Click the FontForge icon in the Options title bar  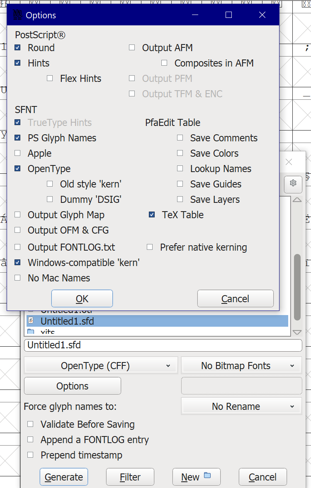coord(17,15)
